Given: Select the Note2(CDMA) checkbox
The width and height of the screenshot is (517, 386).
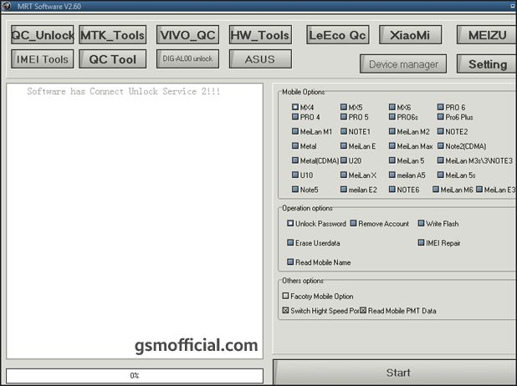Looking at the screenshot, I should (441, 145).
